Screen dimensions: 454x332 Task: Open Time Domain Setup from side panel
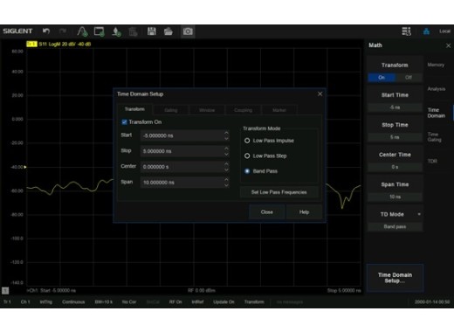(395, 278)
